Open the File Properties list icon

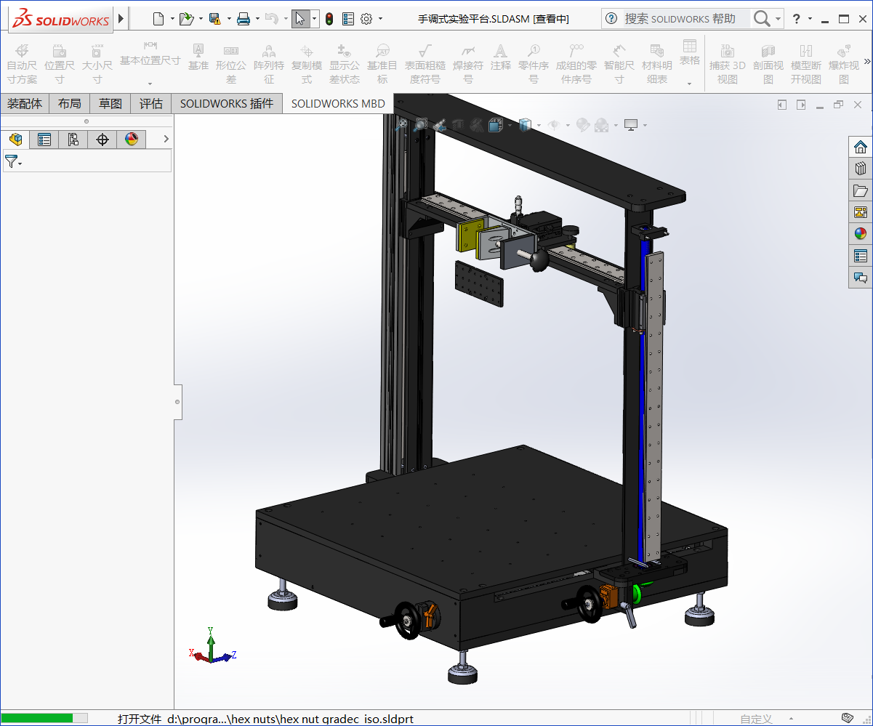348,19
